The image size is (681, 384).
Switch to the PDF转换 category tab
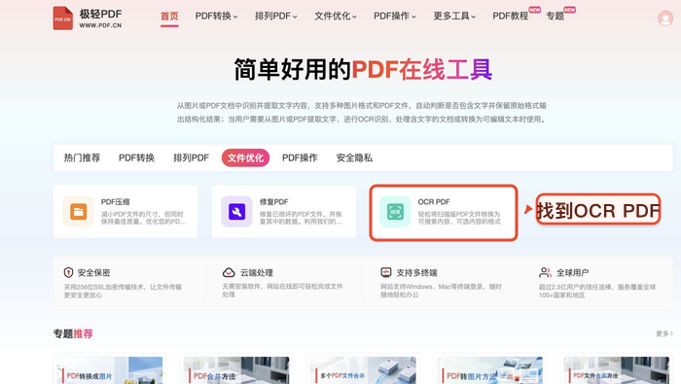pos(137,157)
